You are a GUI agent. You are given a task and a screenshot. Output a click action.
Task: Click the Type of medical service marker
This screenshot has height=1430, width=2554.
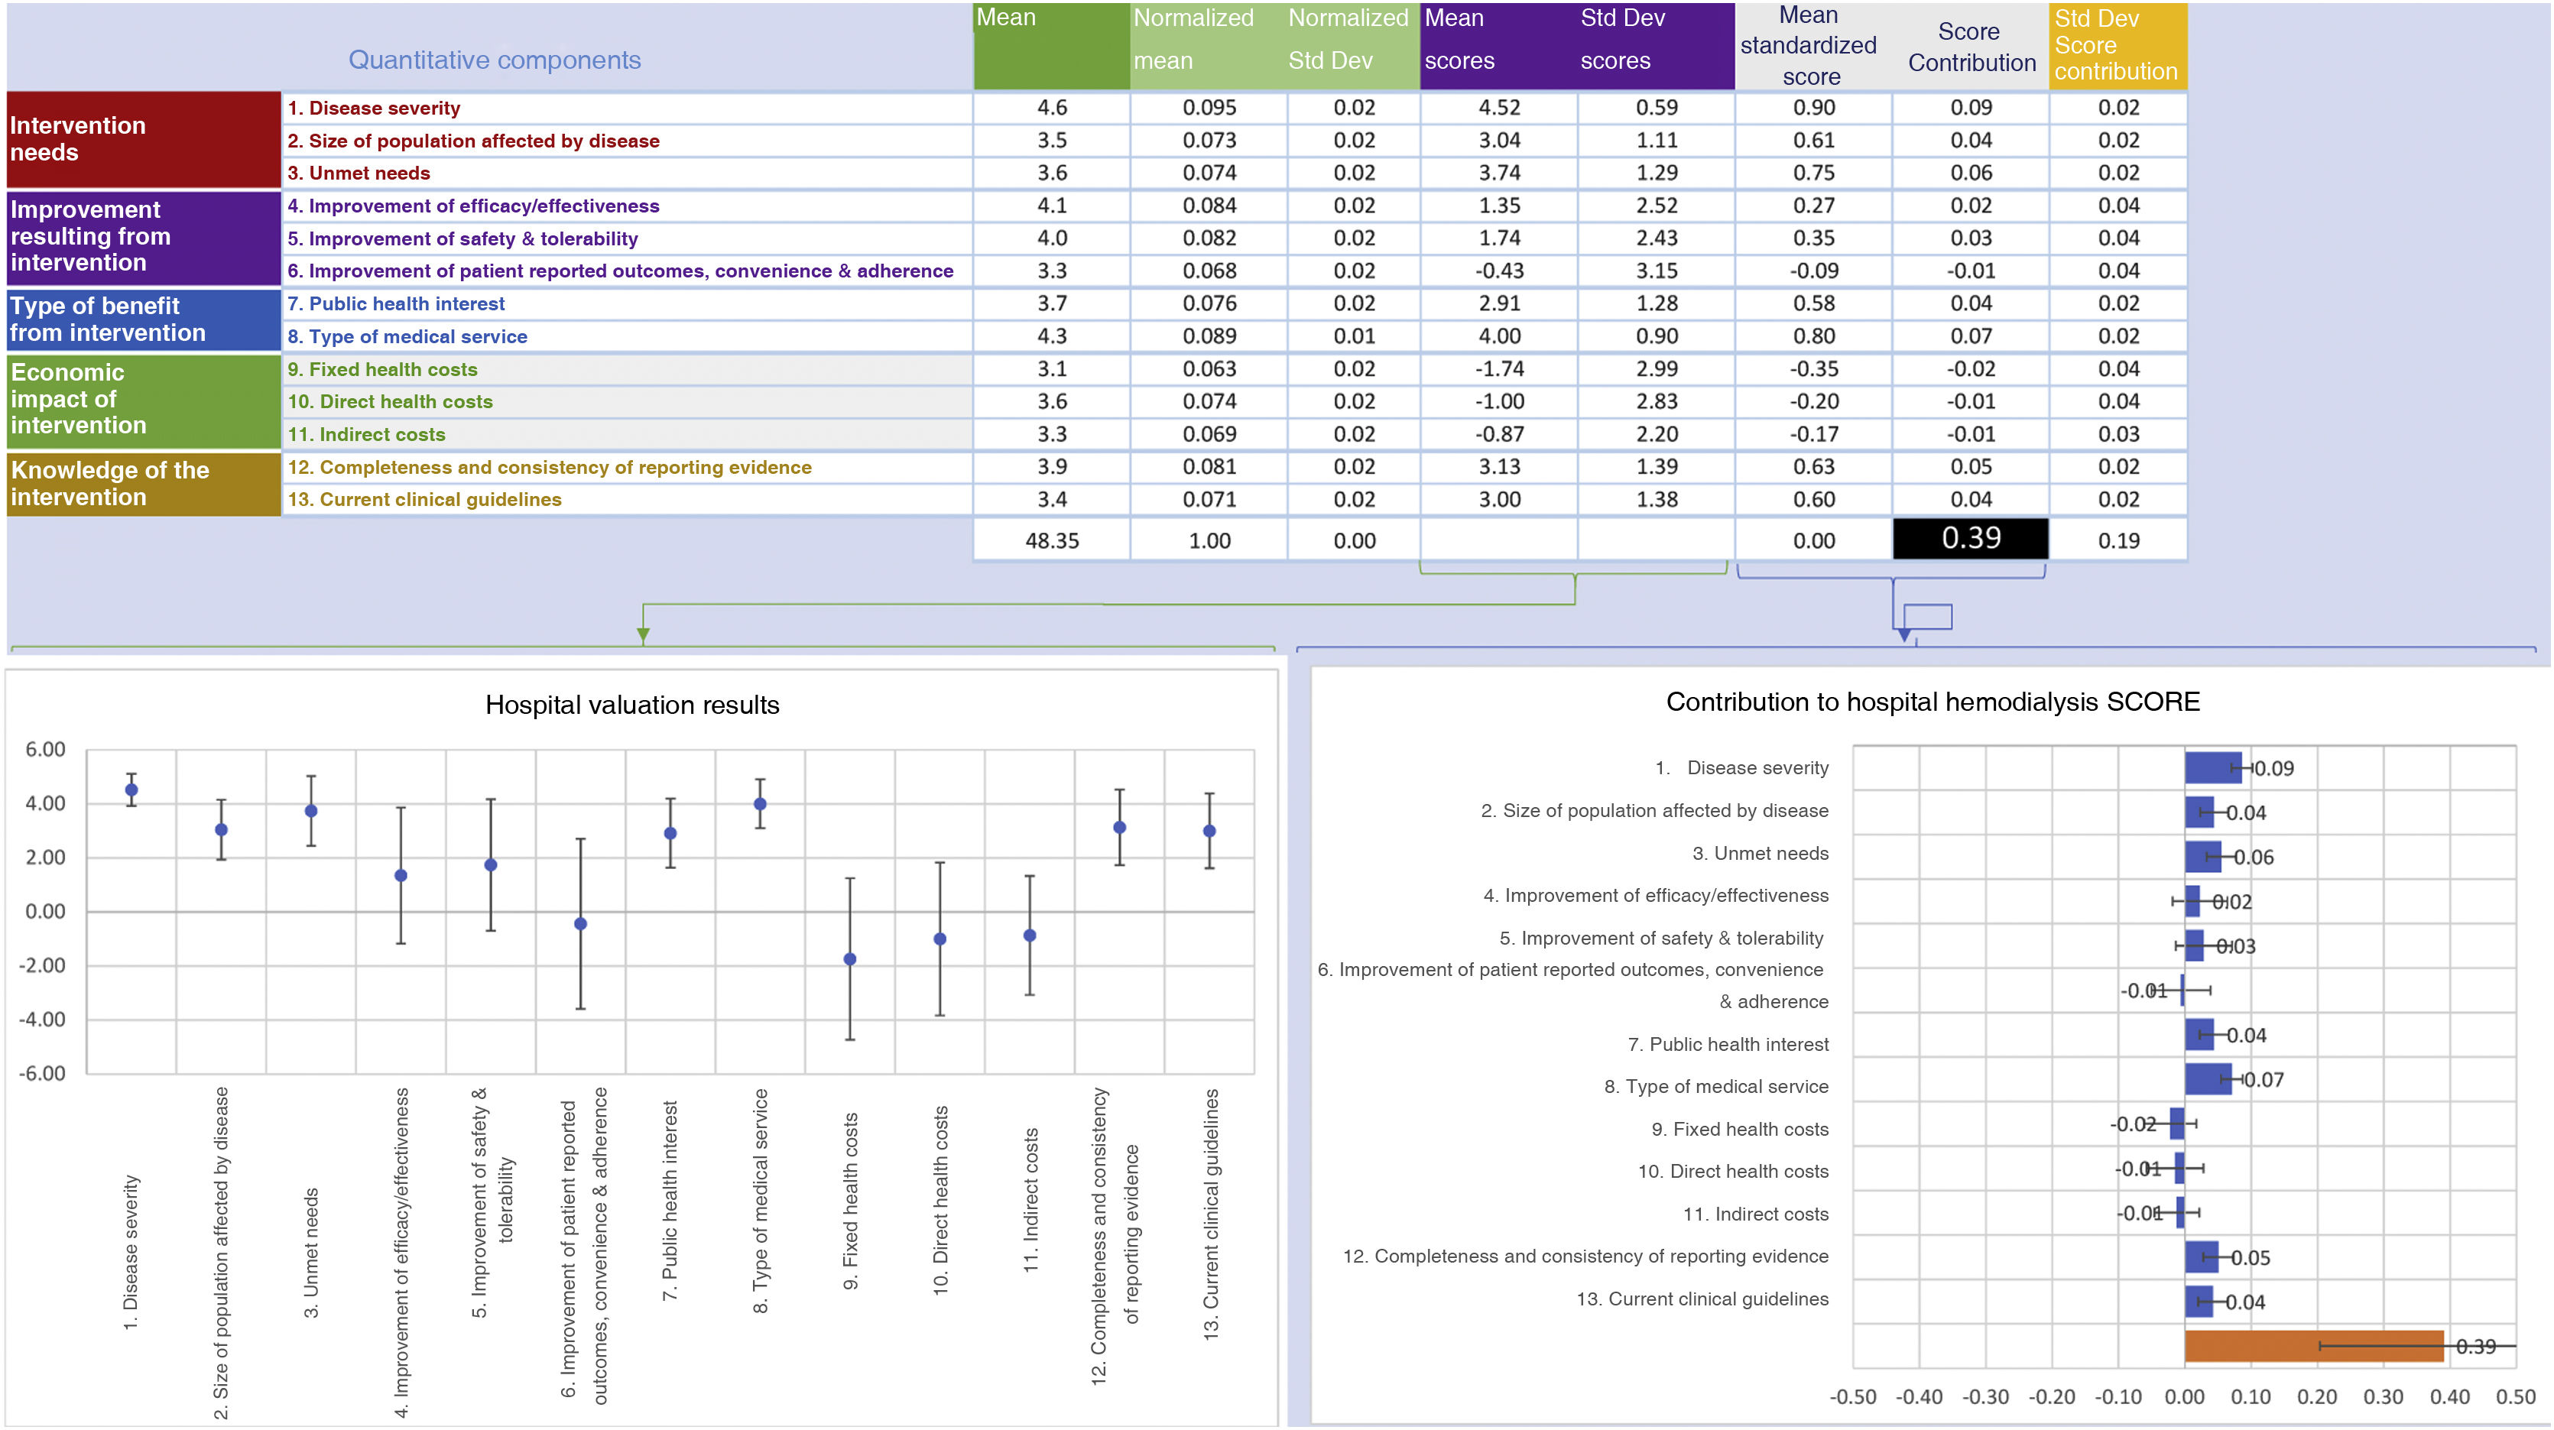(761, 804)
